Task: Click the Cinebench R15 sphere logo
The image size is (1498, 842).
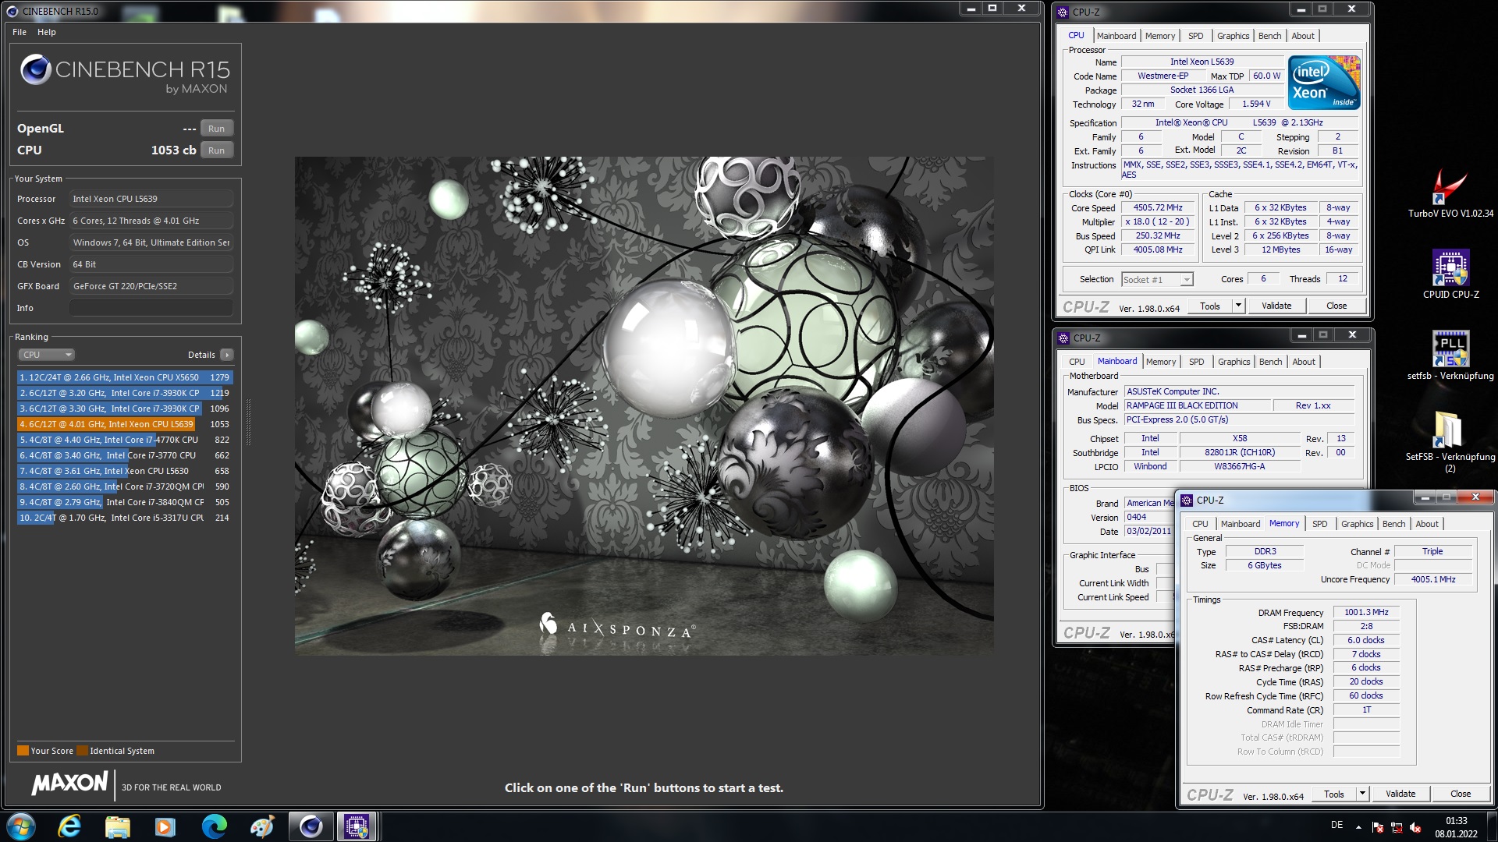Action: (x=36, y=69)
